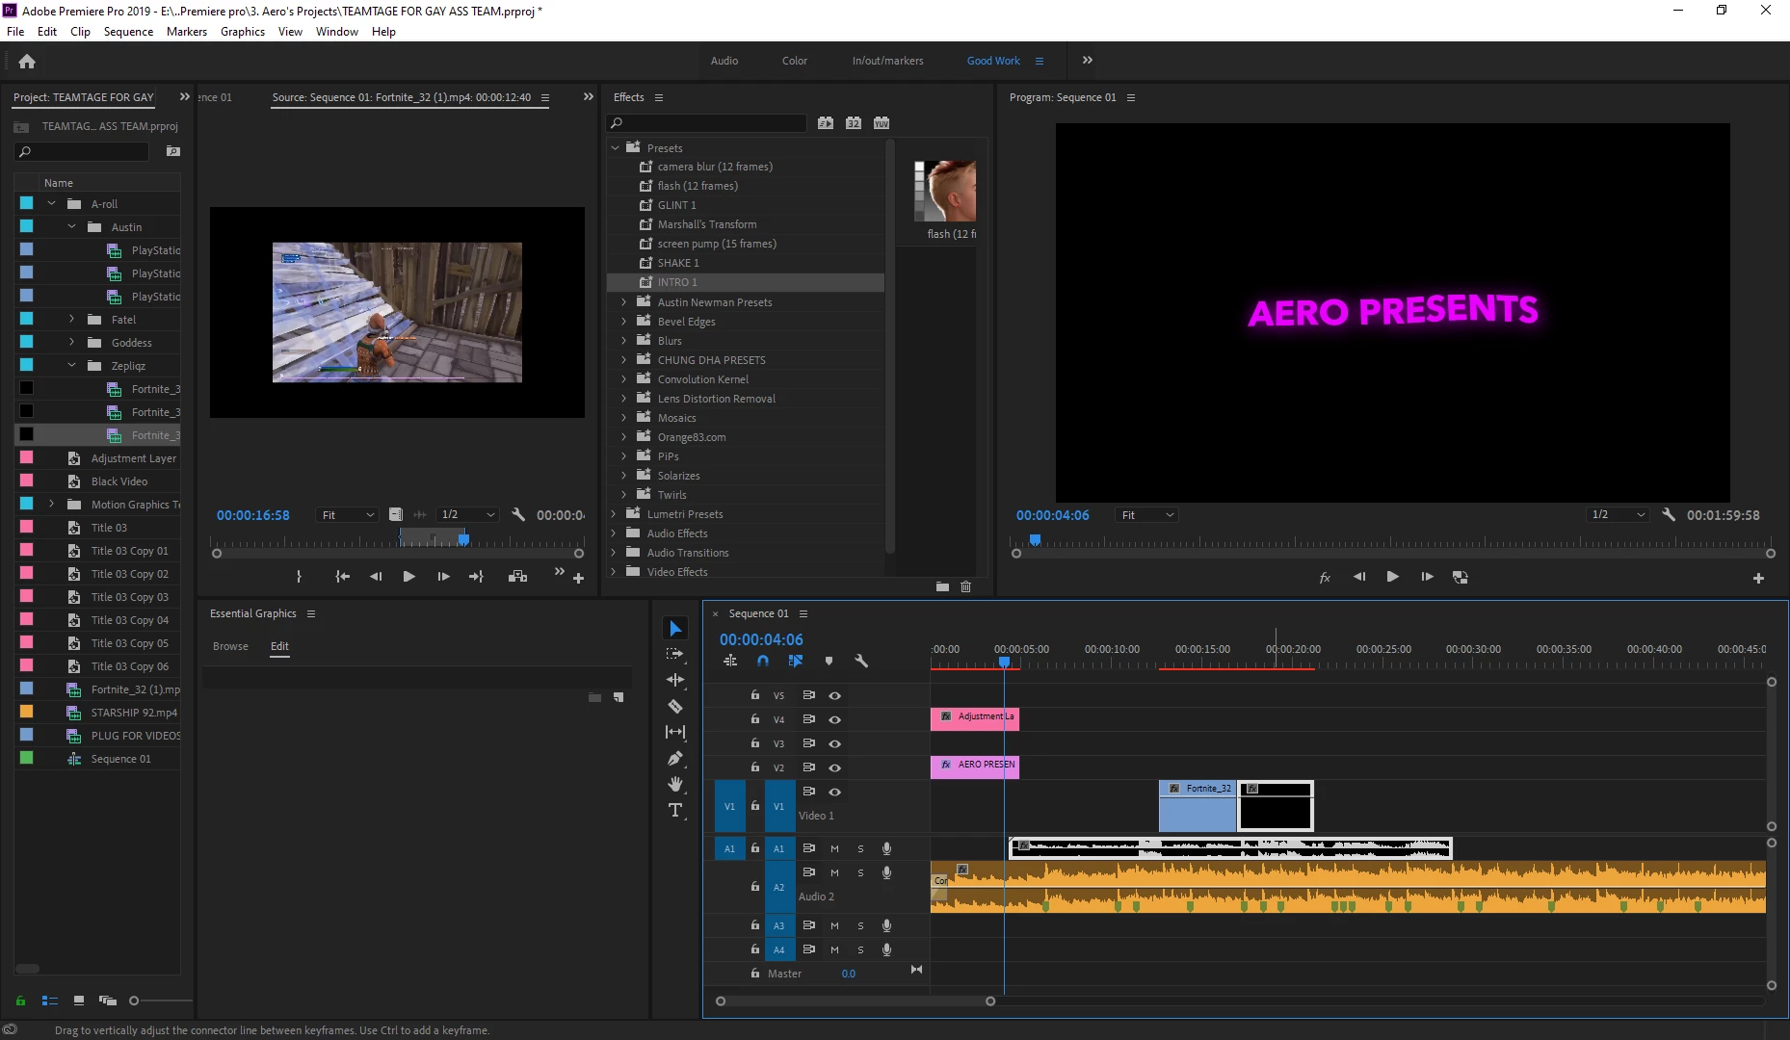Toggle insert sequences as nests icon
Viewport: 1790px width, 1040px height.
tap(730, 661)
